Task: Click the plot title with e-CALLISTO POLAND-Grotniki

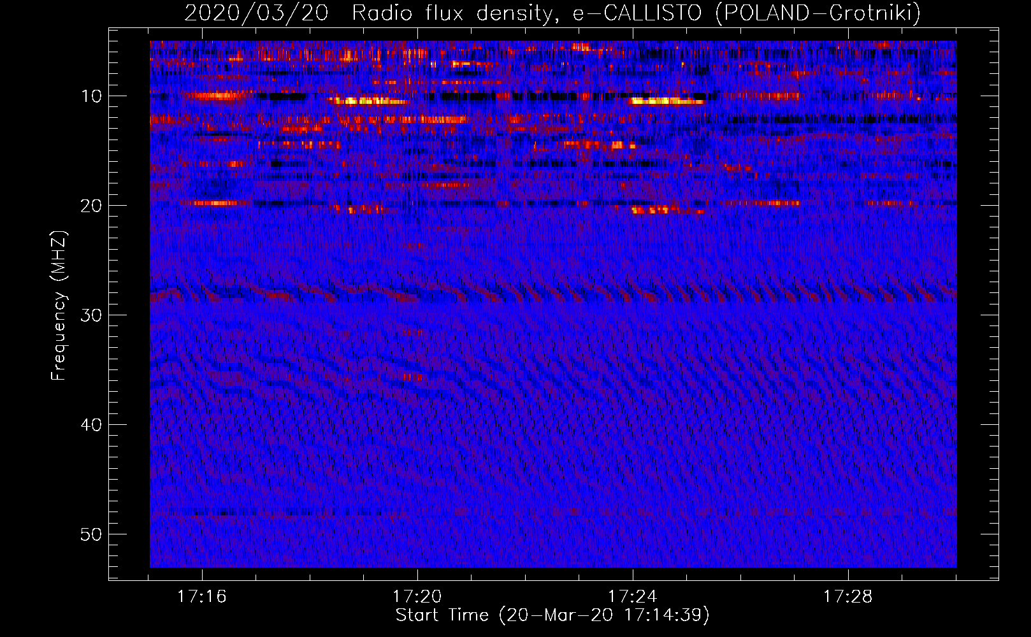Action: pos(552,13)
